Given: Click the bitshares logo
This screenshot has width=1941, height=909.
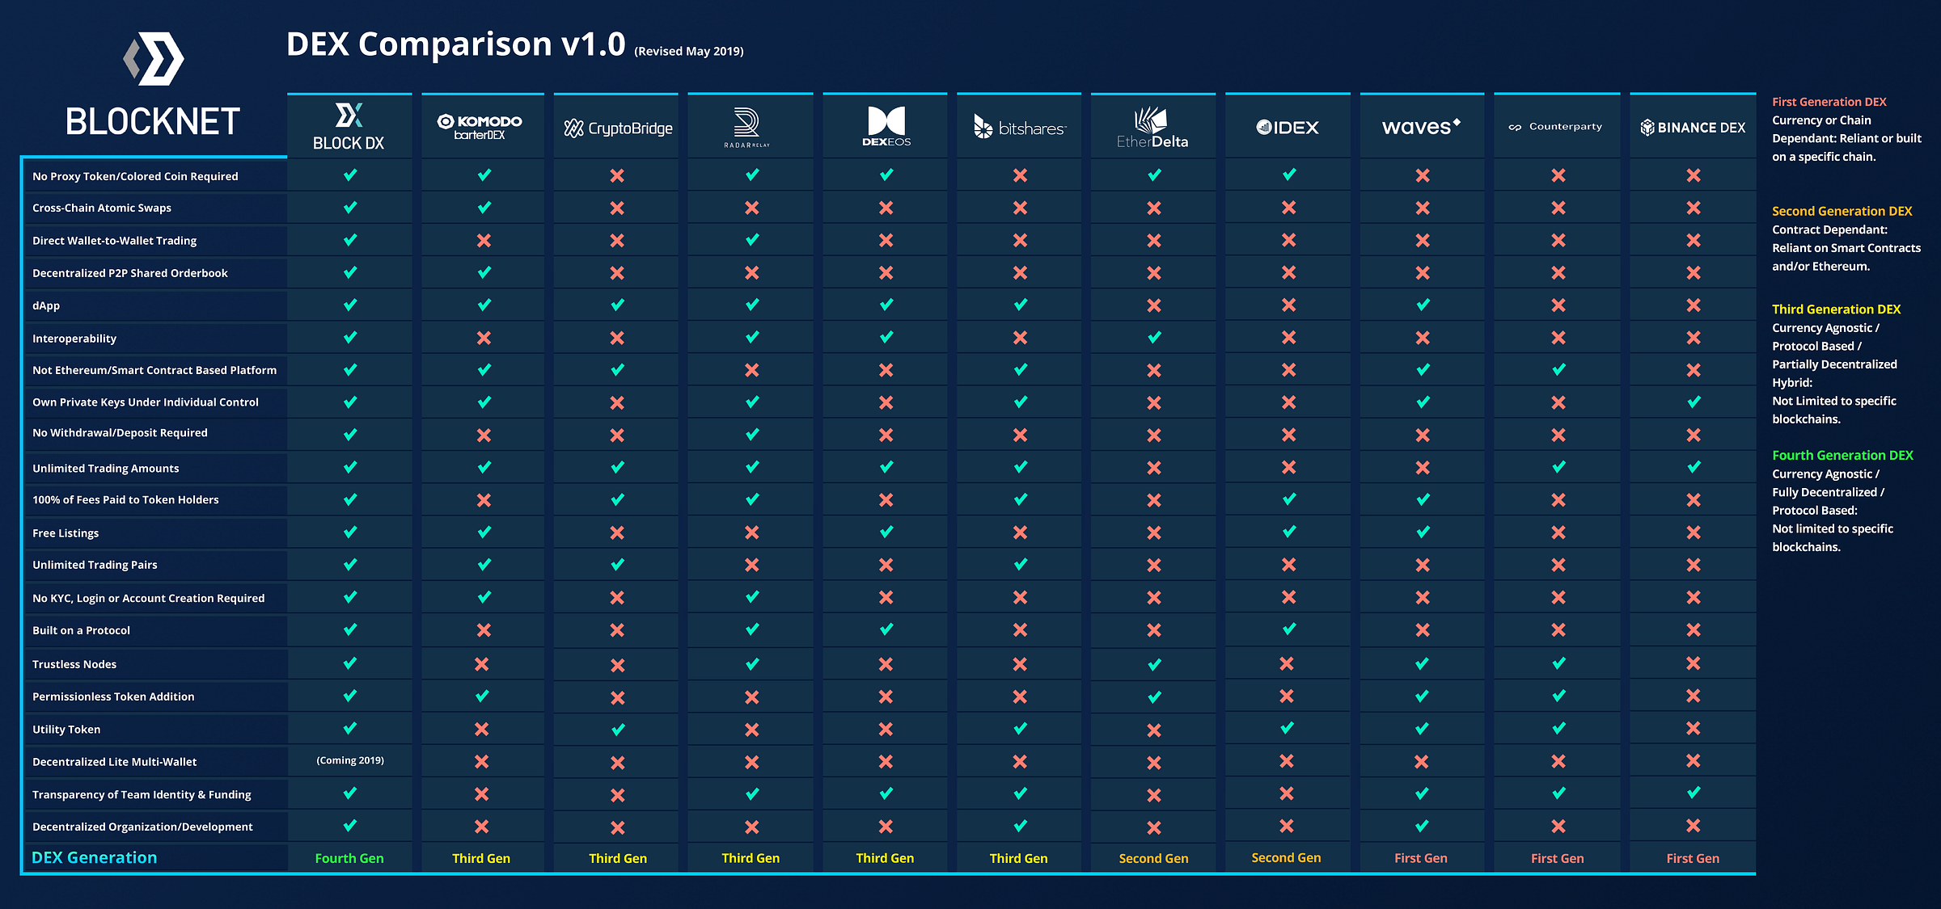Looking at the screenshot, I should (1020, 127).
